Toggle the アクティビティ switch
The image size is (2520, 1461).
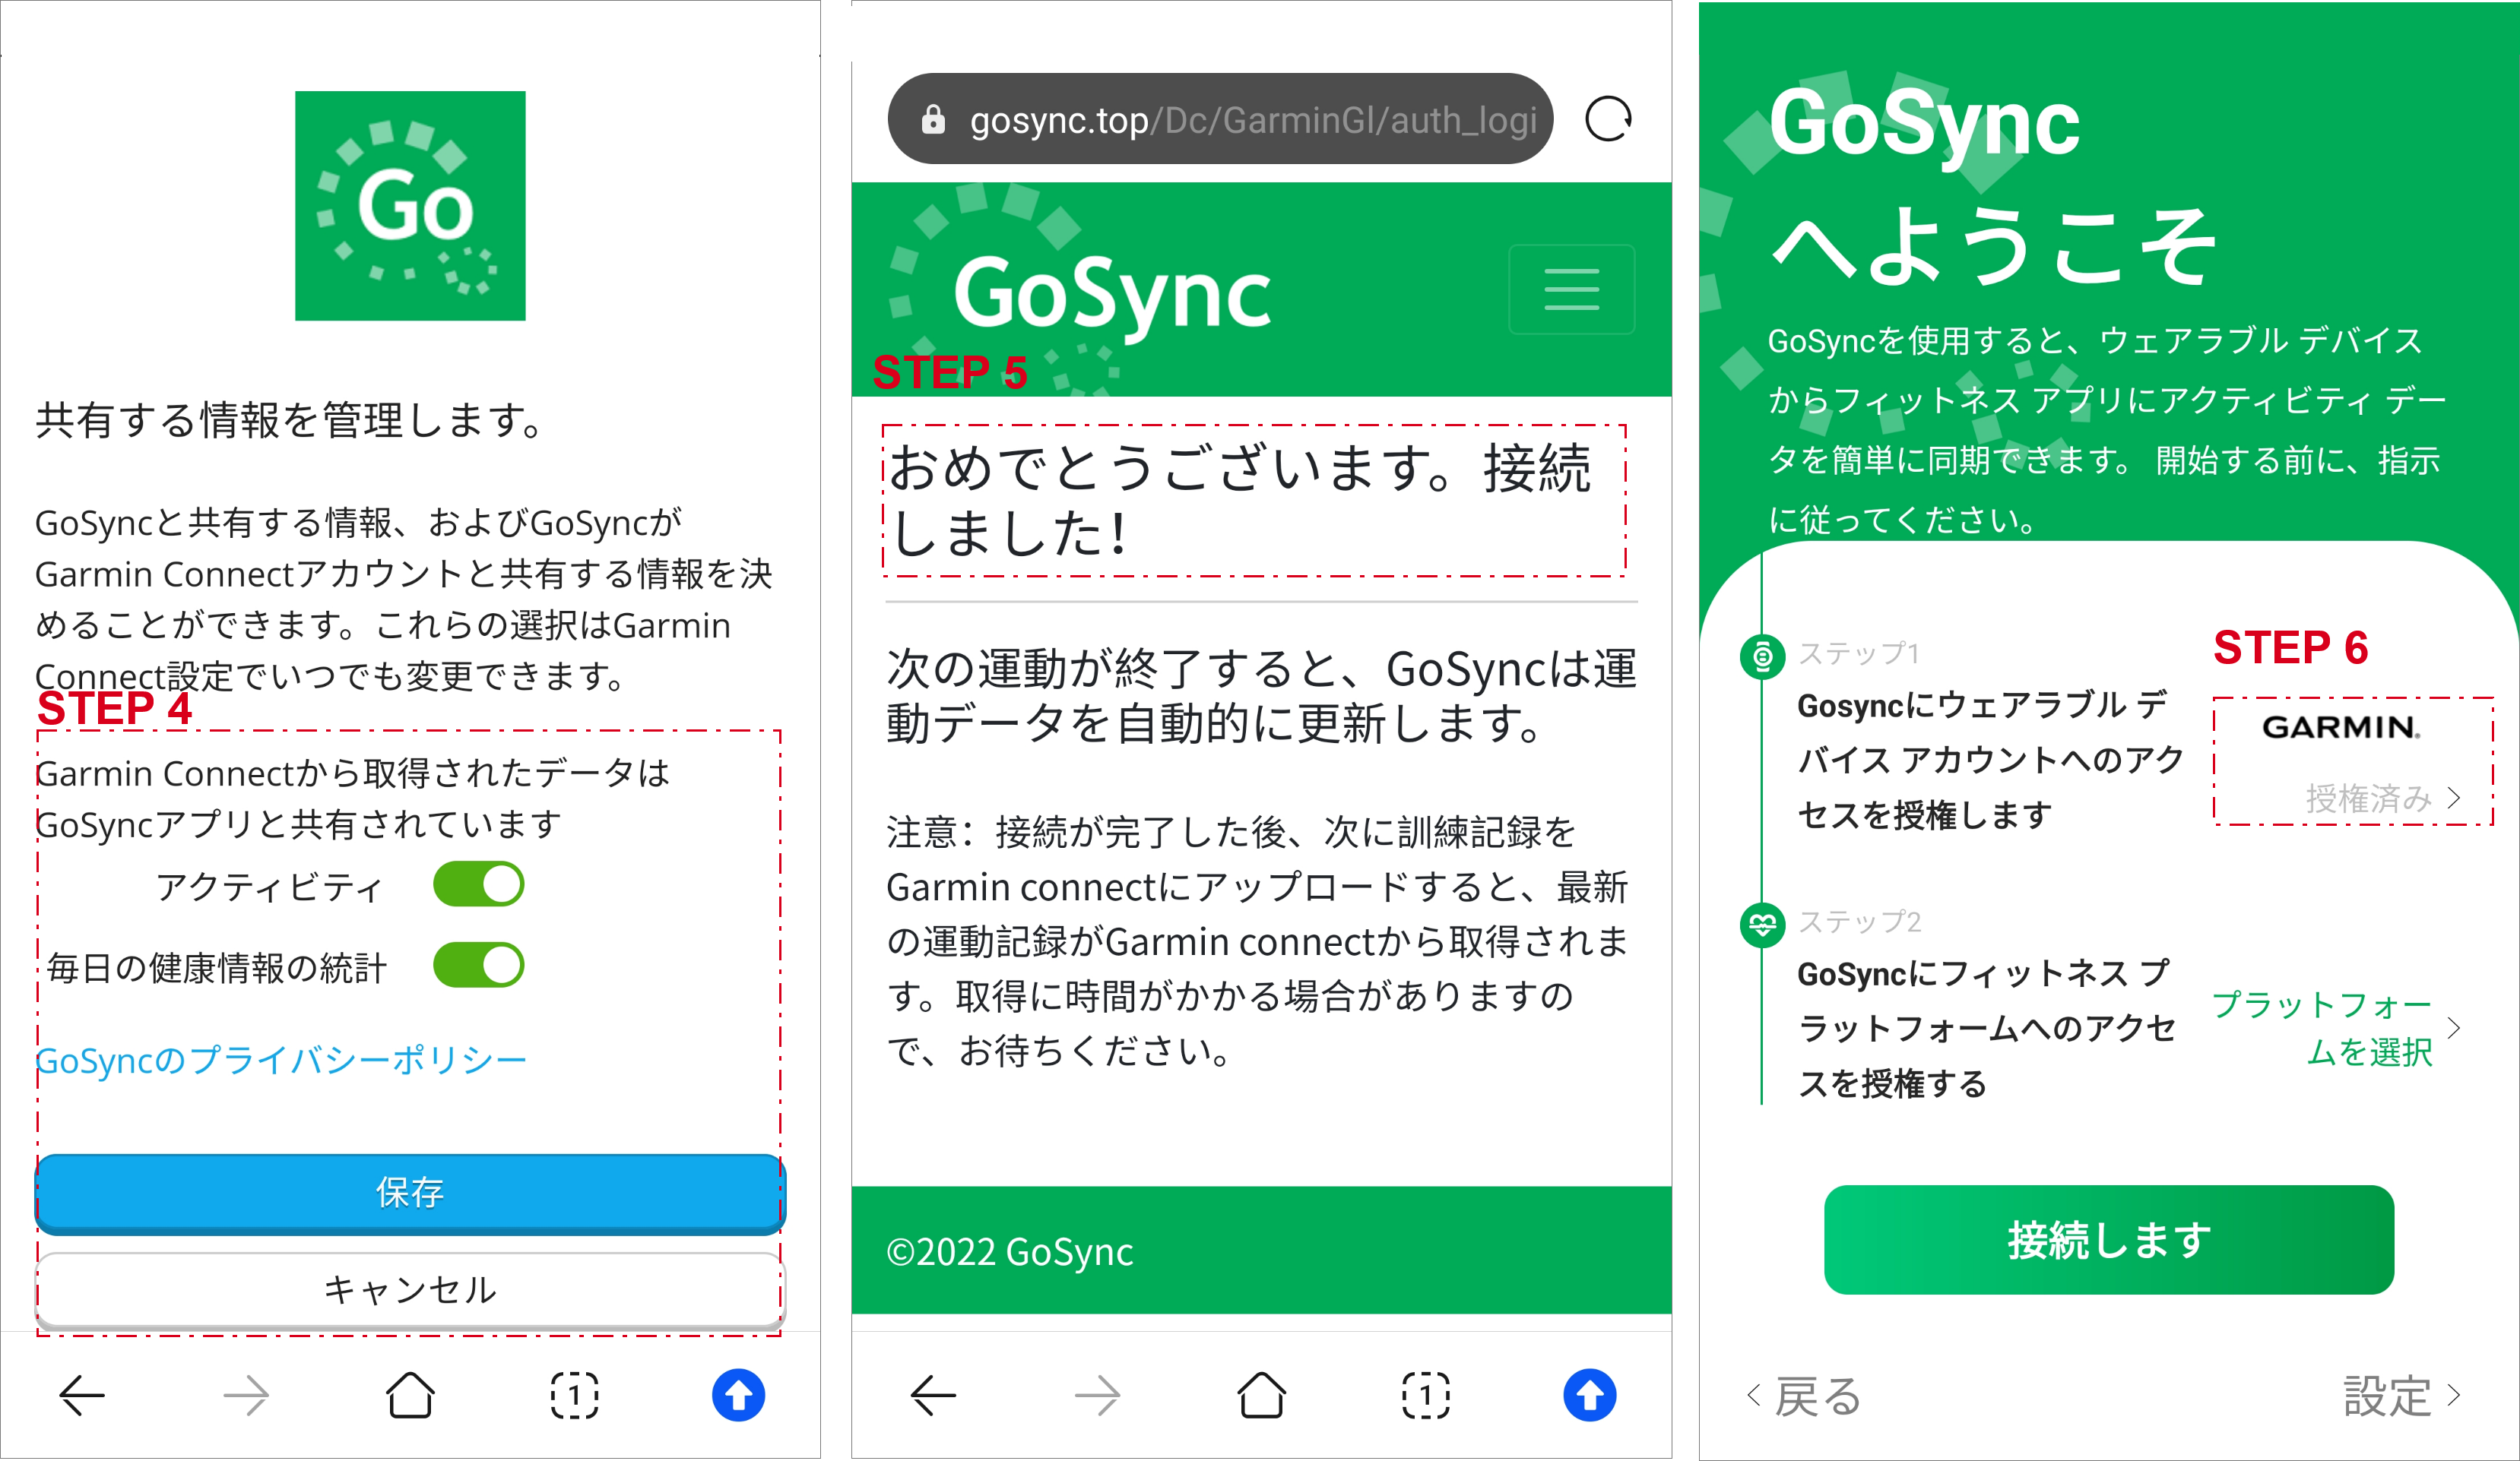[x=478, y=884]
